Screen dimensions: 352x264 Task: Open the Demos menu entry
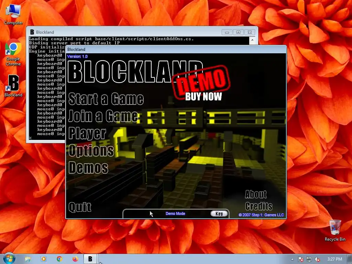click(x=88, y=167)
